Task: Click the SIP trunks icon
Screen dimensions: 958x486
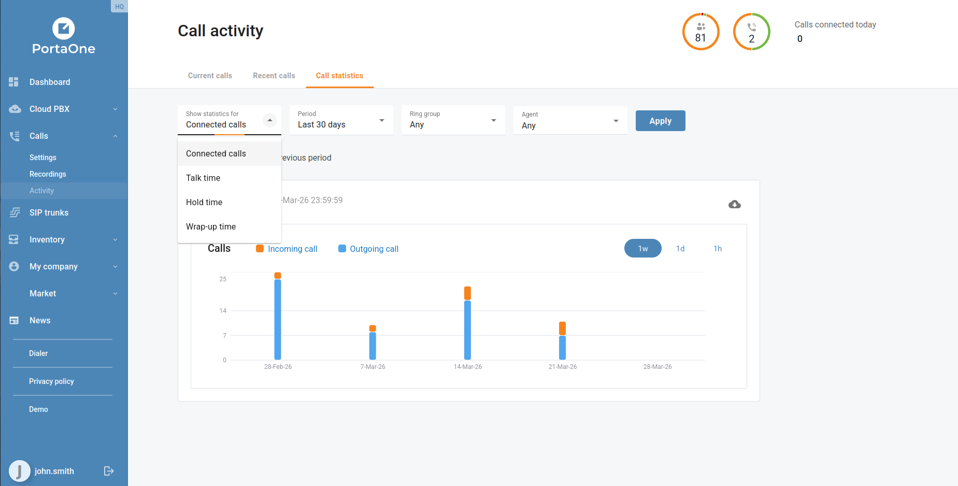Action: click(15, 212)
